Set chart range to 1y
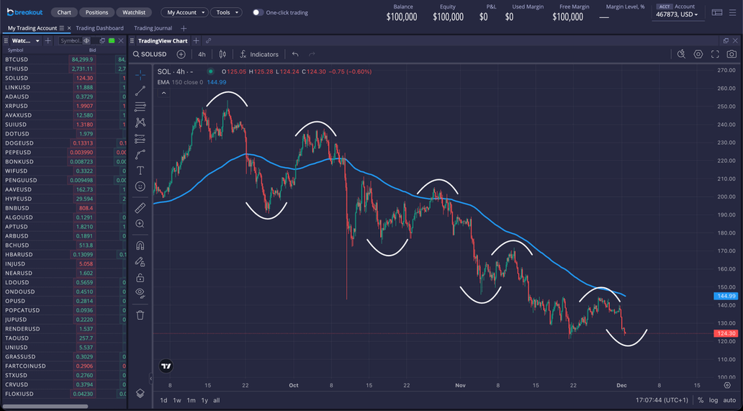 tap(204, 400)
